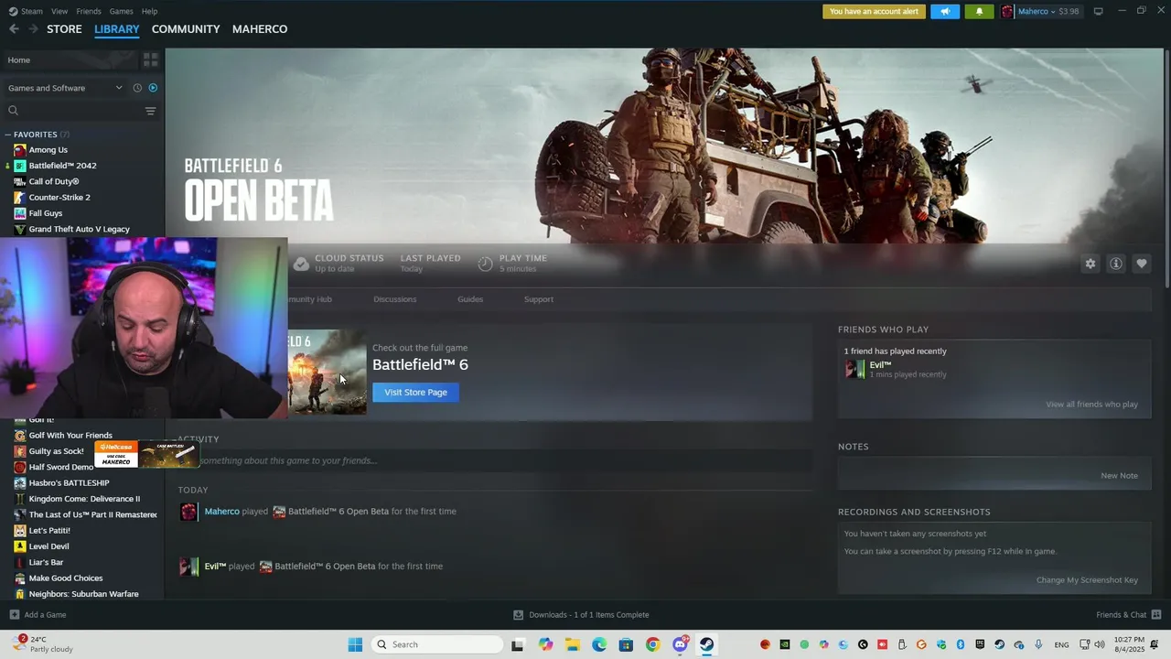The height and width of the screenshot is (659, 1171).
Task: Open File Explorer from the taskbar
Action: click(573, 644)
